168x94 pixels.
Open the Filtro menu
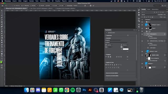point(49,1)
